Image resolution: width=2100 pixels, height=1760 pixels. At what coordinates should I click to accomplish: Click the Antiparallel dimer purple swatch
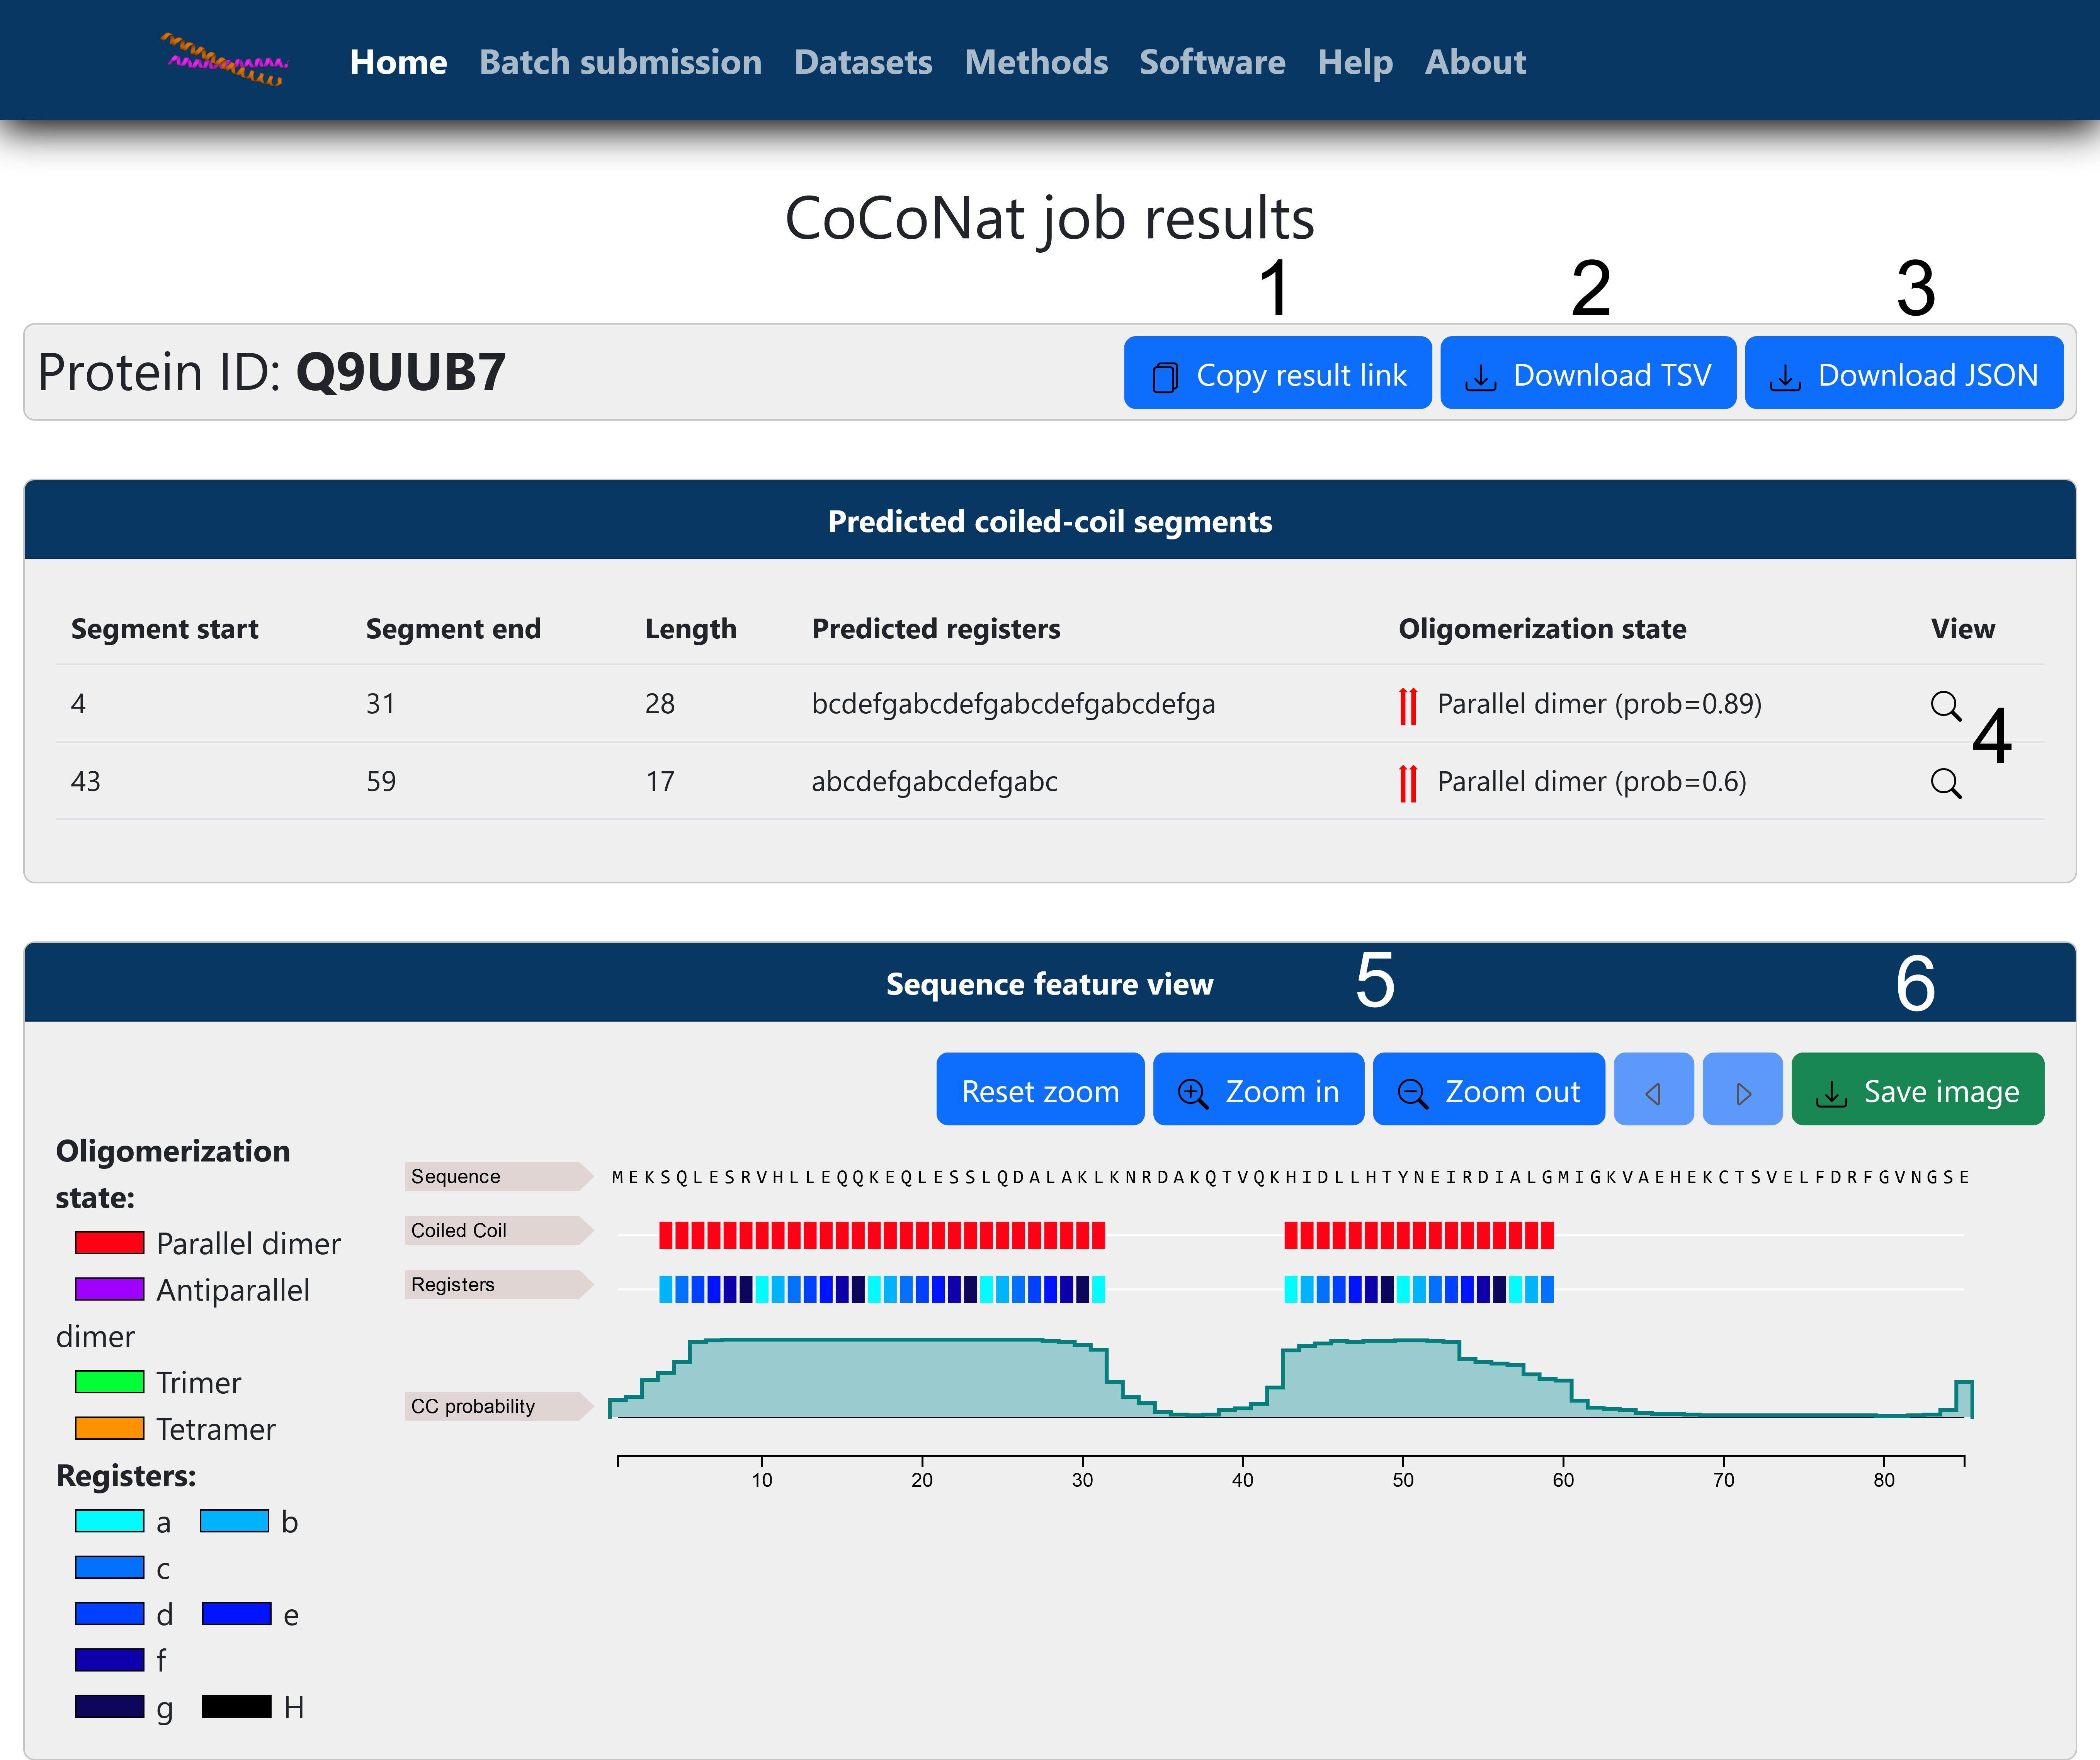pyautogui.click(x=110, y=1289)
